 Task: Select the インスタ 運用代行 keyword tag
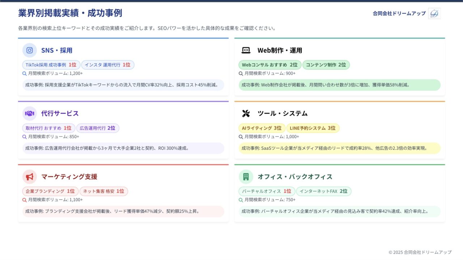(x=107, y=65)
